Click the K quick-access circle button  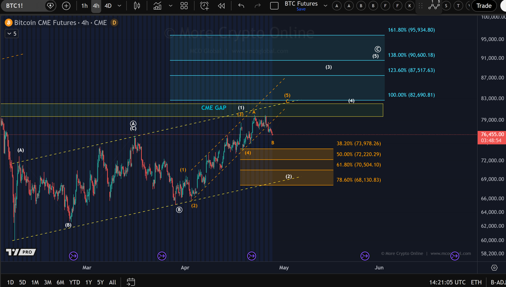[410, 6]
